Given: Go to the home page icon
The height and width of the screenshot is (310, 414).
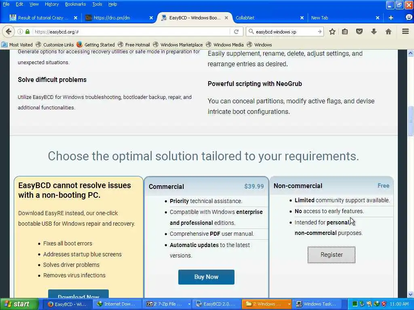Looking at the screenshot, I should click(x=389, y=31).
